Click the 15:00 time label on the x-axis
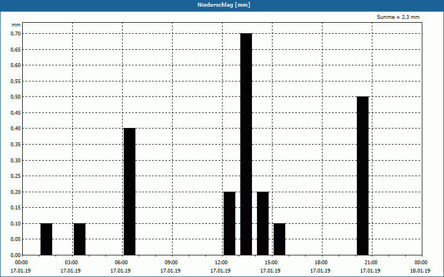The image size is (444, 277). [271, 263]
